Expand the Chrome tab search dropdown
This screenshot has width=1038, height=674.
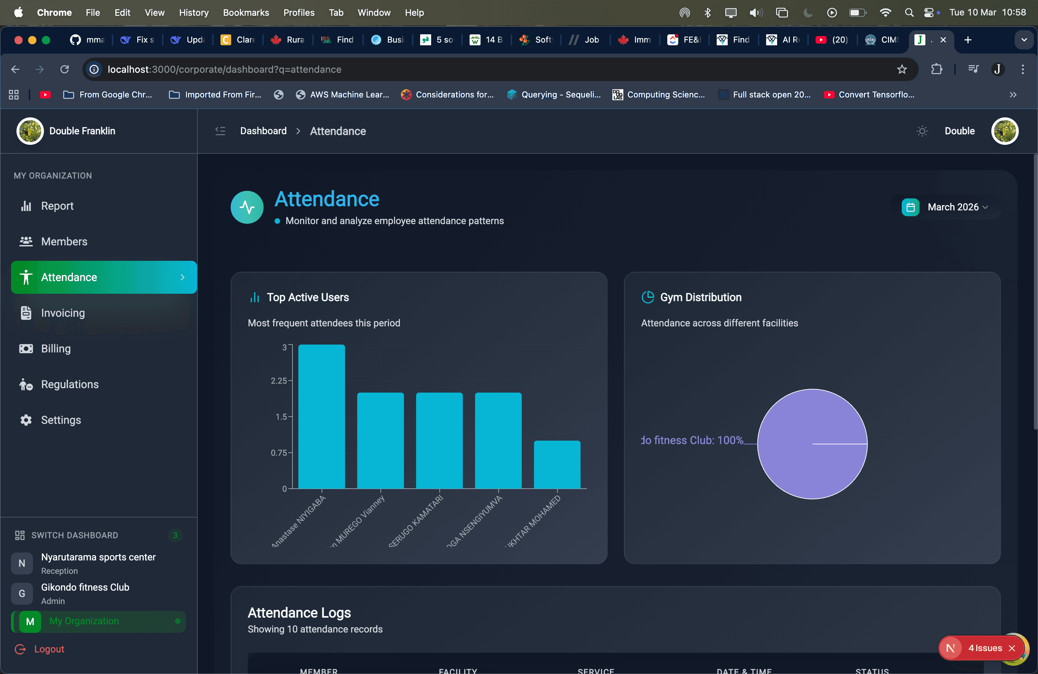pyautogui.click(x=1024, y=40)
